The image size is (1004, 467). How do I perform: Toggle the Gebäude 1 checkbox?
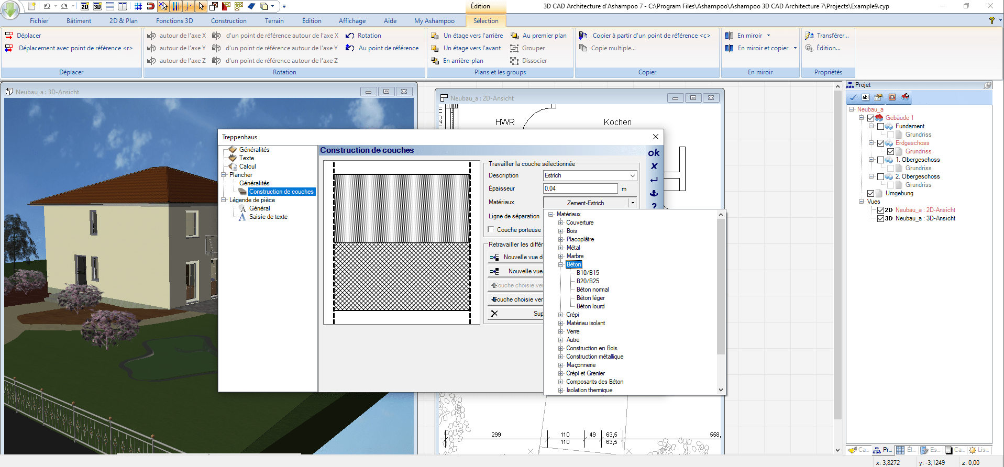click(x=870, y=118)
